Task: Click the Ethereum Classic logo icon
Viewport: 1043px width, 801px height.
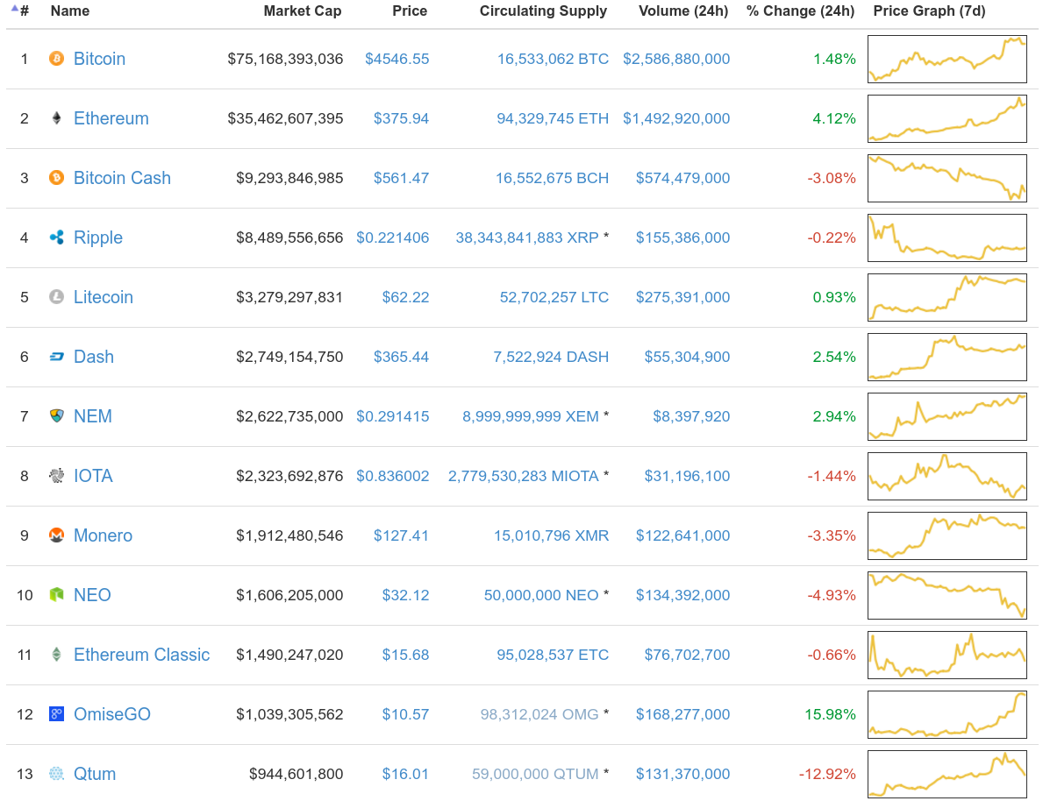Action: 56,654
